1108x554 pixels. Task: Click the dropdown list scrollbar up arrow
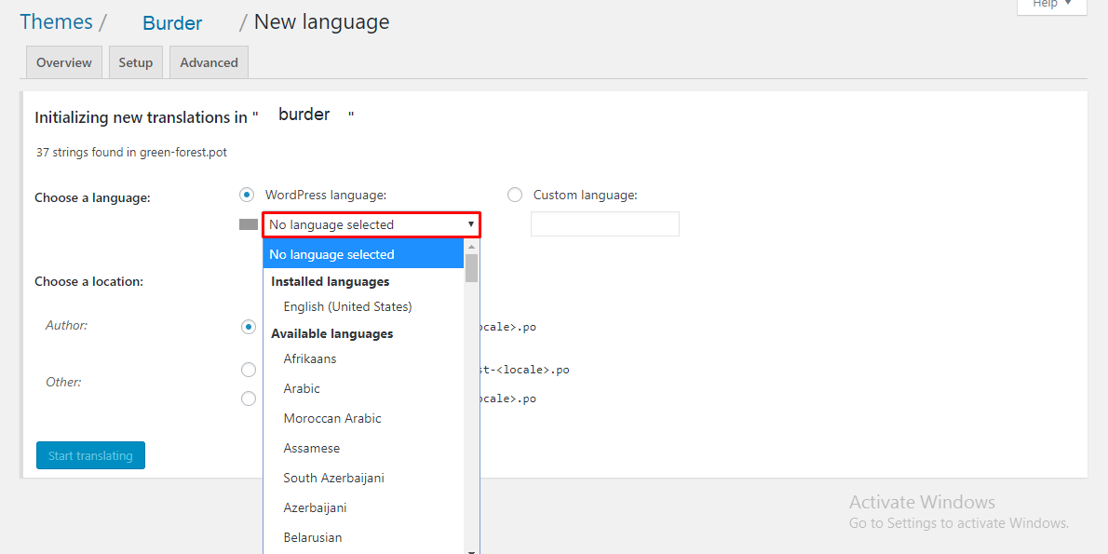(x=471, y=246)
